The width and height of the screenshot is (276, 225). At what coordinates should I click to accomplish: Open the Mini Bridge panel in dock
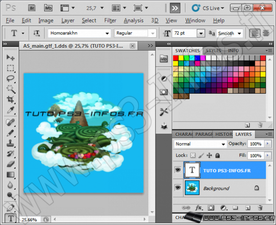[x=164, y=59]
